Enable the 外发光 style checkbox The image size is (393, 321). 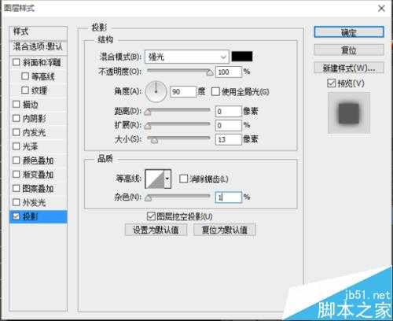17,202
